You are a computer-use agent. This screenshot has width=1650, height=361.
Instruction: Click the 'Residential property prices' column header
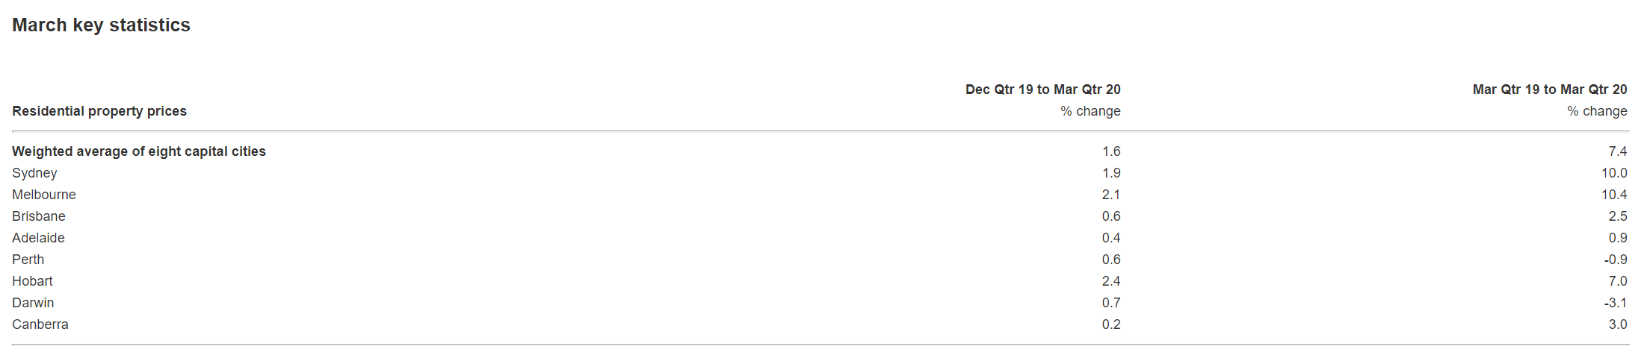(99, 111)
